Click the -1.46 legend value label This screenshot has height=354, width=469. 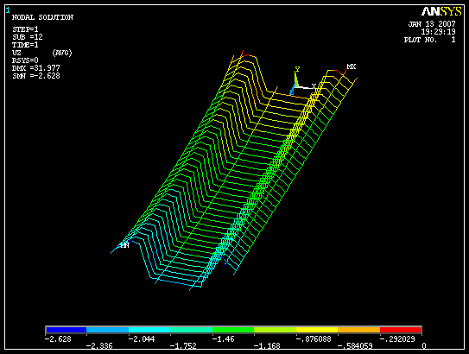[224, 339]
